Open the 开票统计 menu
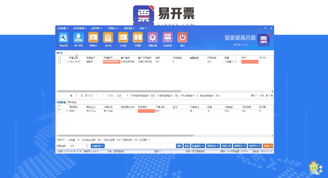This screenshot has width=328, height=178. pyautogui.click(x=113, y=28)
